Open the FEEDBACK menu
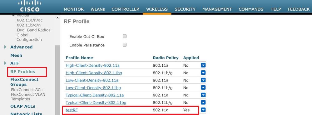 pos(299,9)
